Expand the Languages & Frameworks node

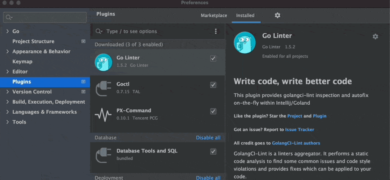click(x=8, y=112)
